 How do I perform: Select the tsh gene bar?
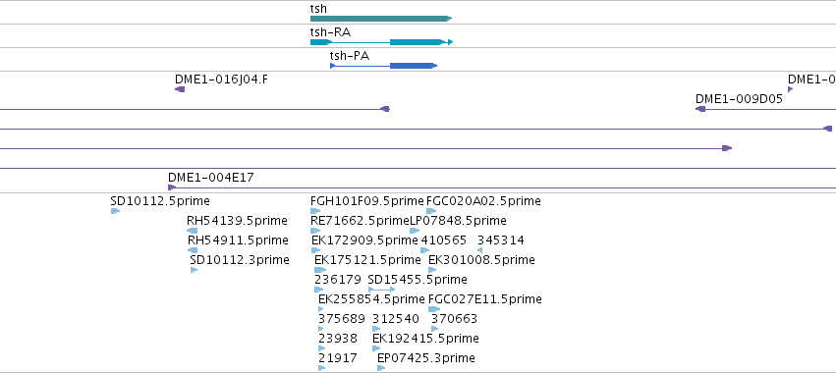point(381,19)
